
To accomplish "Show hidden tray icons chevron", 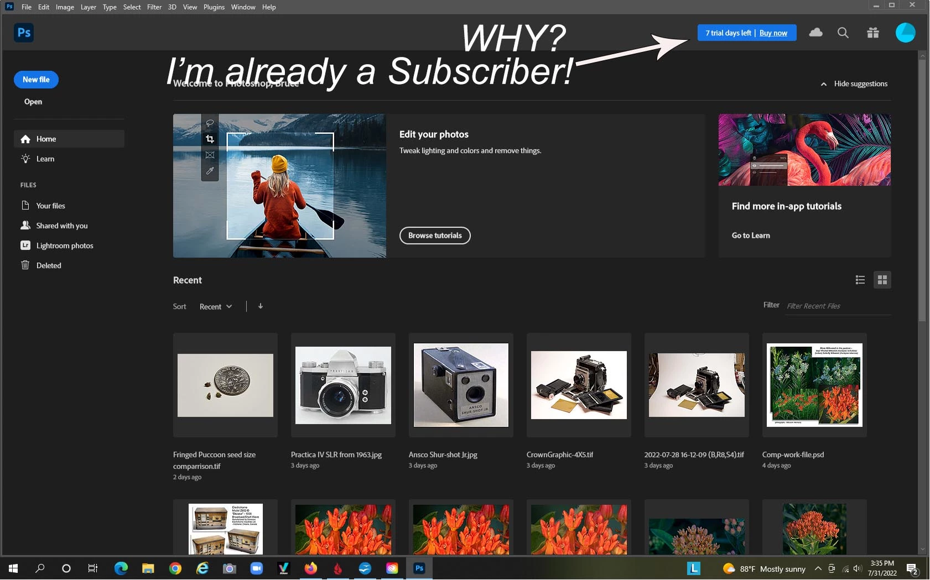I will point(818,568).
